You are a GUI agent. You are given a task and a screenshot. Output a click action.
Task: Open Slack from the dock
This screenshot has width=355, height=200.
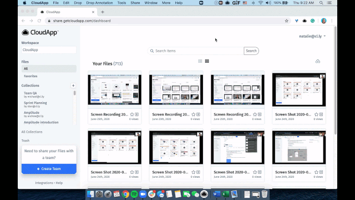(151, 194)
